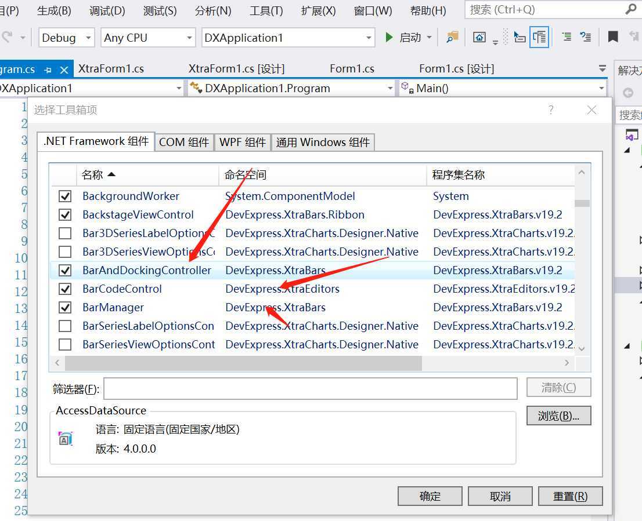Click the curved-arrow lines toolbar icon

[586, 37]
